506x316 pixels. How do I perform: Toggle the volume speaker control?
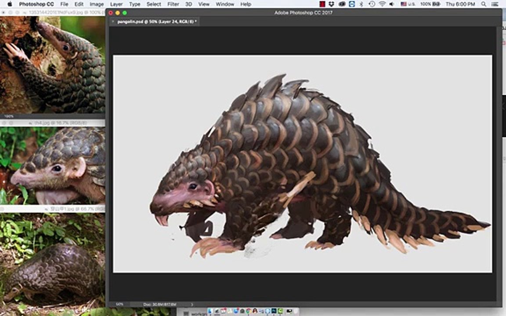(x=392, y=4)
